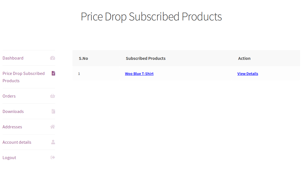Viewport: 302px width, 170px height.
Task: Click the Price Drop Subscribed Products heading
Action: [151, 16]
